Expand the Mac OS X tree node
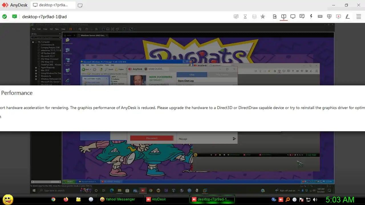This screenshot has height=205, width=365. click(x=36, y=70)
